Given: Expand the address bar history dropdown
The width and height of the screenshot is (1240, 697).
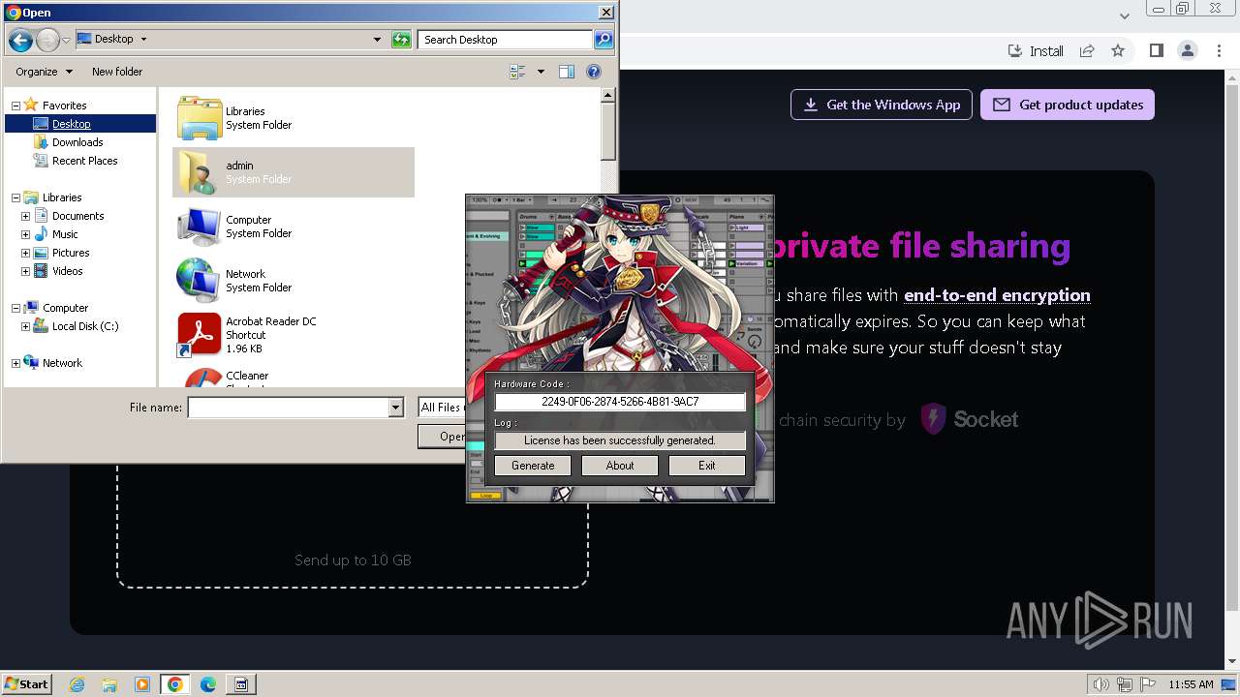Looking at the screenshot, I should pos(377,40).
